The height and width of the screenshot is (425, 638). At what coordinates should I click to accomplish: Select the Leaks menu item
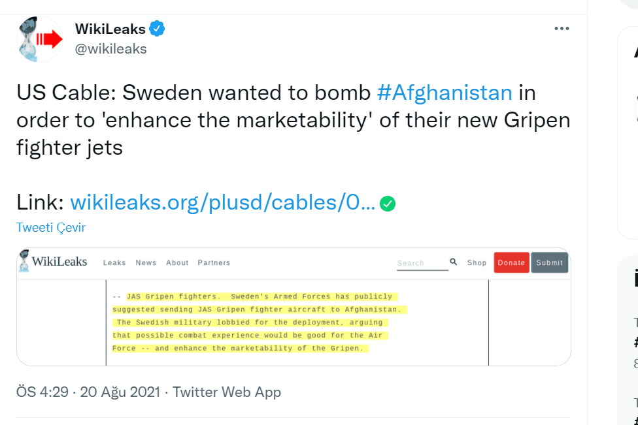point(114,262)
